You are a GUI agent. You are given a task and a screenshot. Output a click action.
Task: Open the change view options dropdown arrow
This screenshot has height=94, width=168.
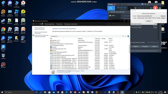coord(125,36)
